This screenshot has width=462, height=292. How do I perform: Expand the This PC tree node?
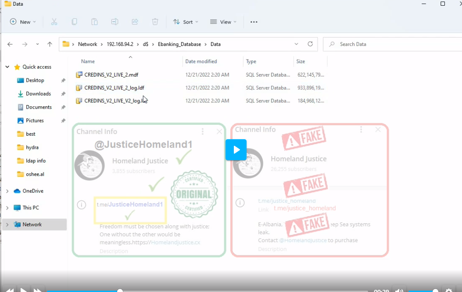(x=7, y=208)
